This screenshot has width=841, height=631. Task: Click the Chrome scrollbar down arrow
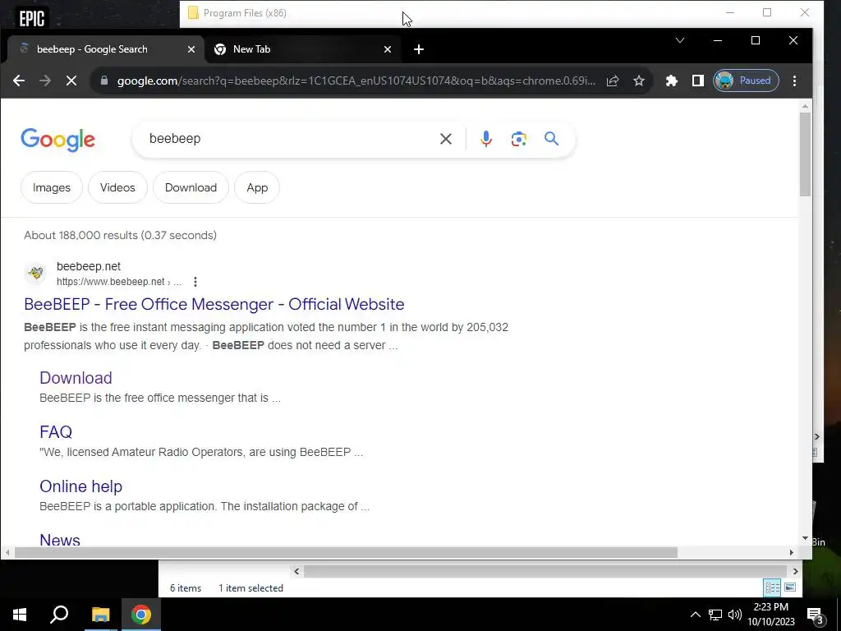(x=805, y=538)
